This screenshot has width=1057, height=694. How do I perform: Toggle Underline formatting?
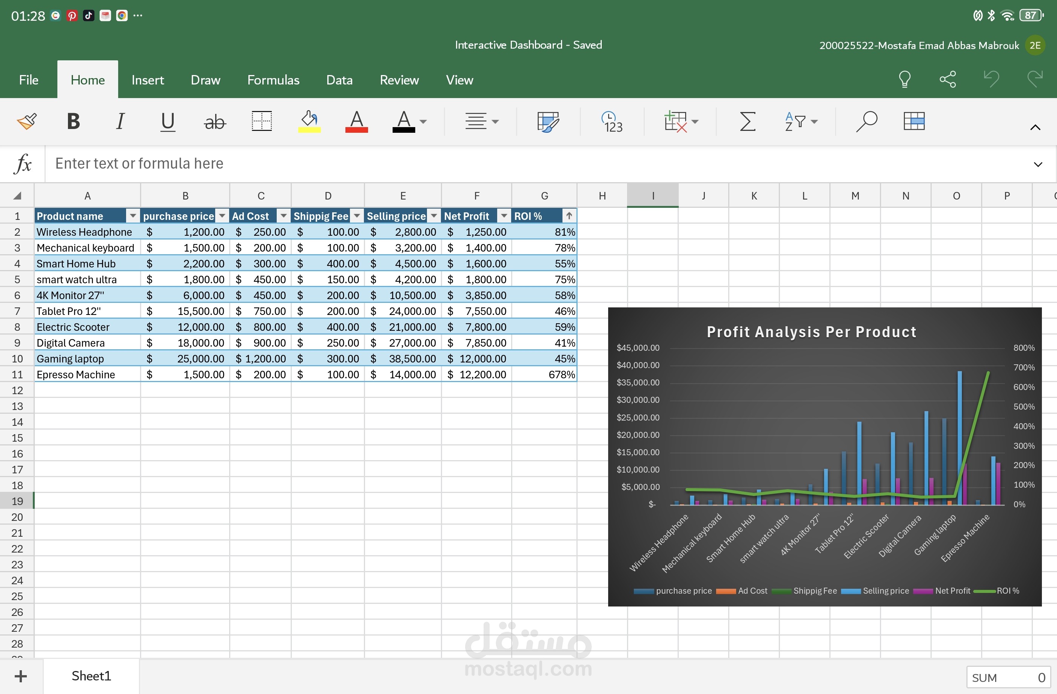168,121
